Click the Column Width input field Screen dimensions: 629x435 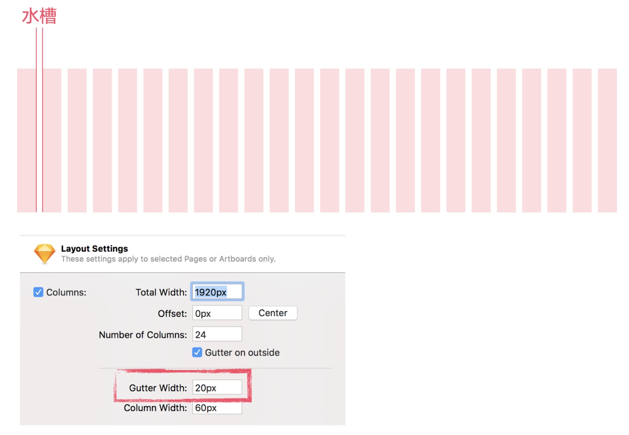(217, 408)
